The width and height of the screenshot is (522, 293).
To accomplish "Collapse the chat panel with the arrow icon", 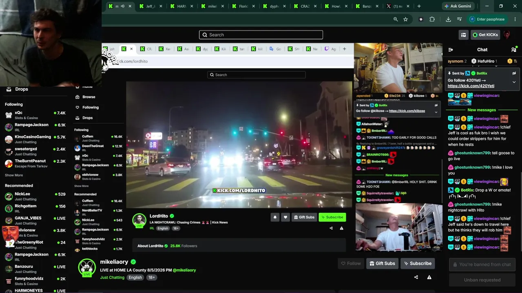I will coord(451,50).
